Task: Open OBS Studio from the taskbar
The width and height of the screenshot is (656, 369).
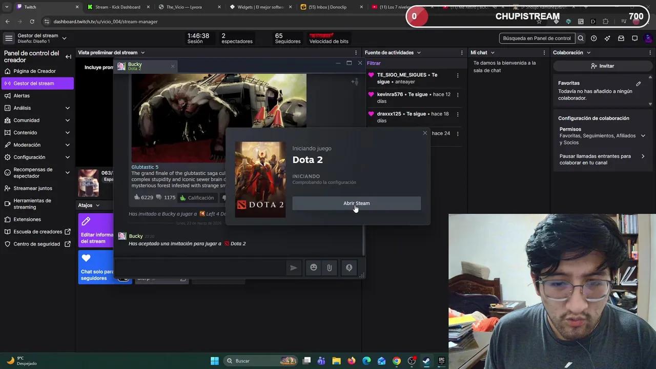Action: click(412, 361)
